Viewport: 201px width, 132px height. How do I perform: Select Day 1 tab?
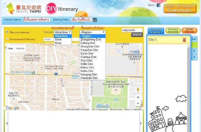[194, 45]
